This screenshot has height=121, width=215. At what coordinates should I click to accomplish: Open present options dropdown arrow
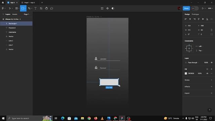[x=205, y=8]
